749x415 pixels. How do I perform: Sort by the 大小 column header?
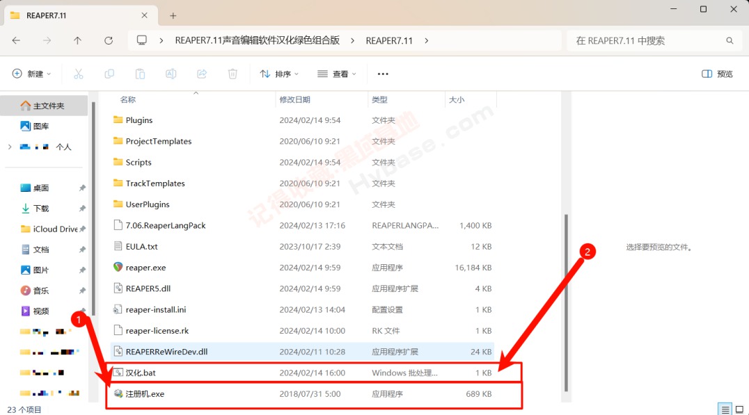point(457,99)
